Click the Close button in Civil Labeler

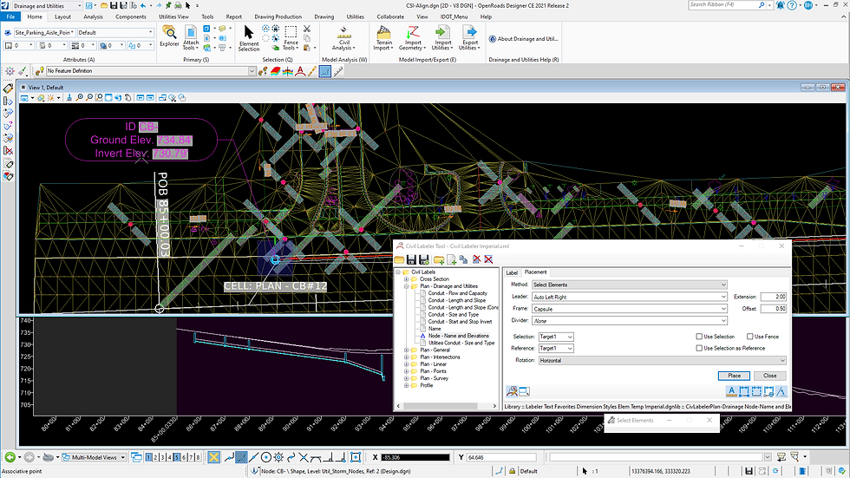coord(769,376)
